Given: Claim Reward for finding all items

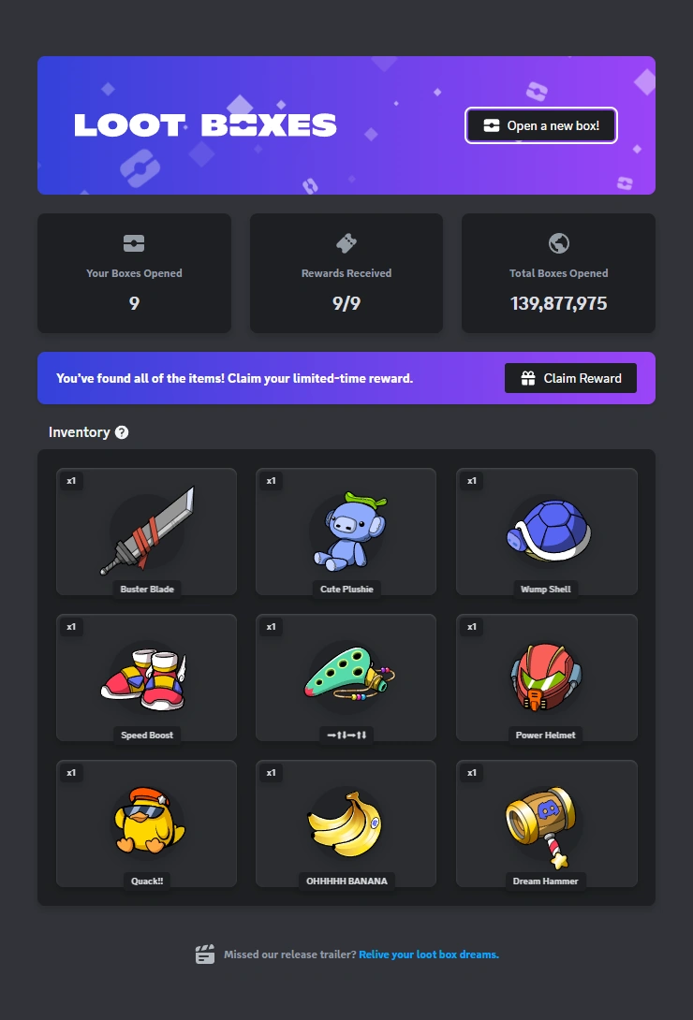Looking at the screenshot, I should tap(570, 378).
